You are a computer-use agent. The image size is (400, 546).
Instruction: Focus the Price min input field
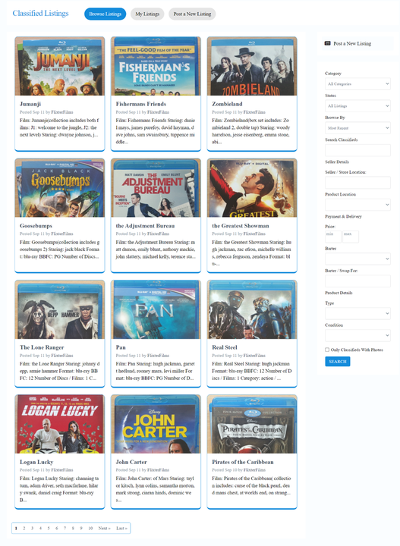(332, 237)
